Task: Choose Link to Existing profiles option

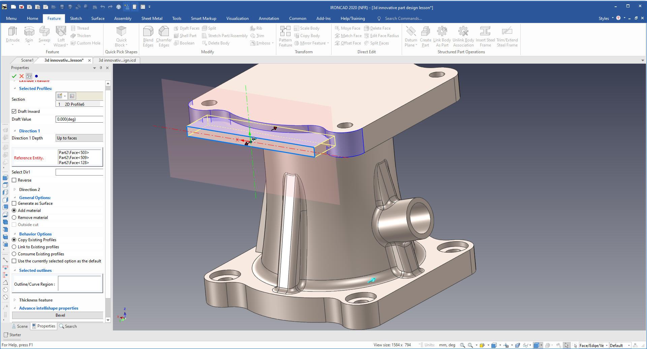Action: (x=14, y=247)
